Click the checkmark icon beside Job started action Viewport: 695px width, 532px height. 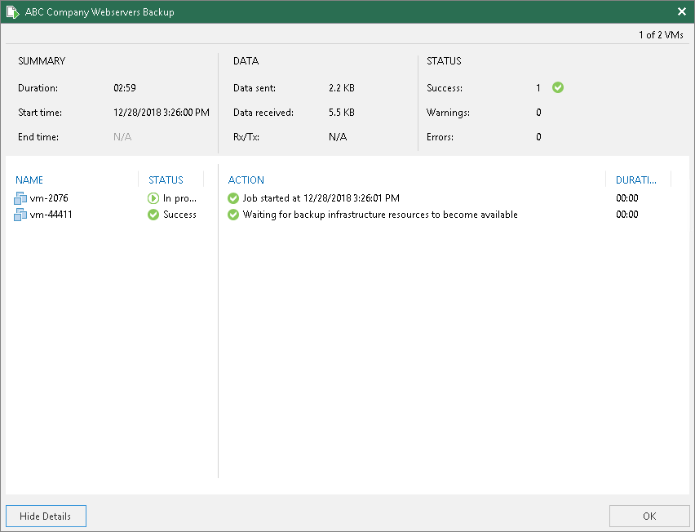tap(233, 198)
